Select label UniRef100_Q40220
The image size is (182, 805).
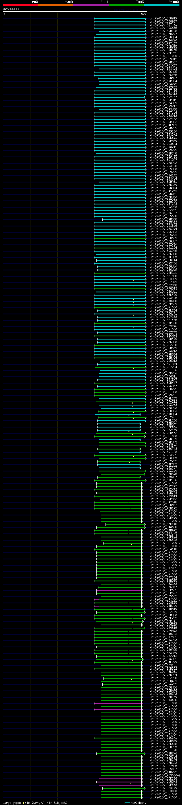(x=163, y=40)
